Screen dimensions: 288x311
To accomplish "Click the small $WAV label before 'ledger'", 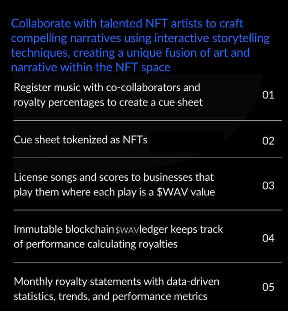I will coord(127,230).
